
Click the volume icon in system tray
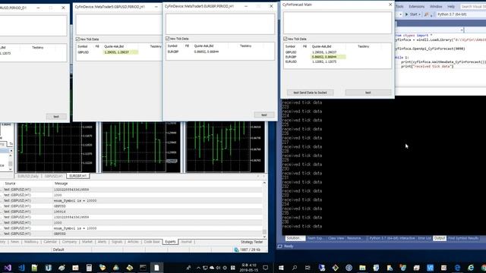pyautogui.click(x=218, y=268)
